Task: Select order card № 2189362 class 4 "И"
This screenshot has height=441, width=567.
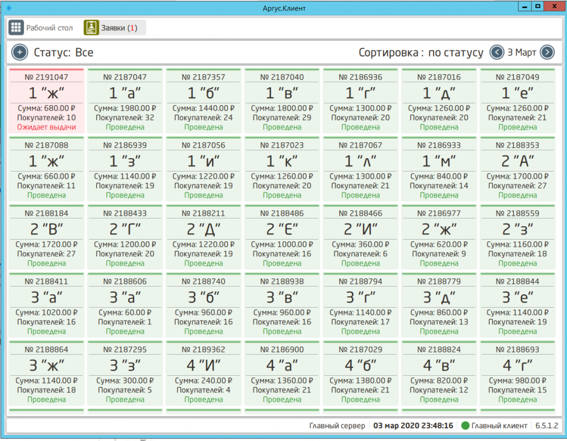Action: point(204,374)
